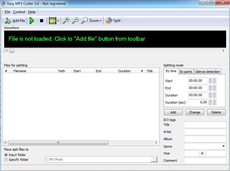The width and height of the screenshot is (230, 171).
Task: Click the Duration (sec) input field
Action: (198, 102)
